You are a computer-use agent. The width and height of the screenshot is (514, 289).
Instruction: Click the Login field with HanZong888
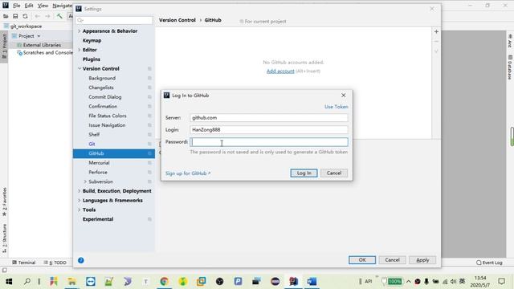pyautogui.click(x=269, y=130)
